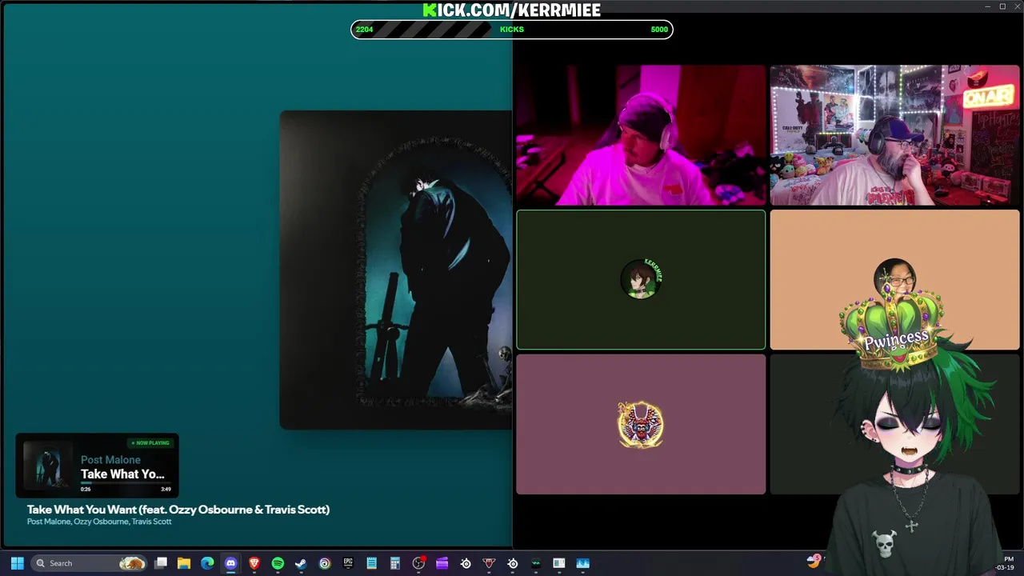Open OBS Studio from the taskbar
Viewport: 1024px width, 576px height.
[x=418, y=563]
